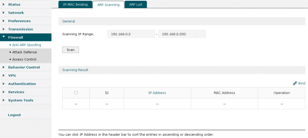Click the Scanning IP Range label
308x138 pixels.
tap(78, 34)
